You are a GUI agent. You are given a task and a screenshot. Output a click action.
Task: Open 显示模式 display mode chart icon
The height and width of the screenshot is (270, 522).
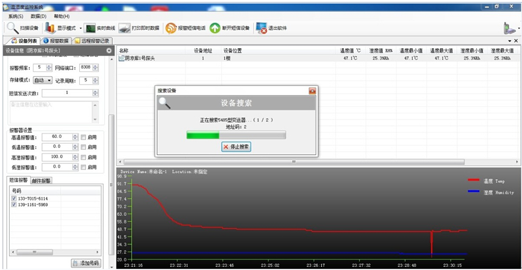tap(50, 28)
